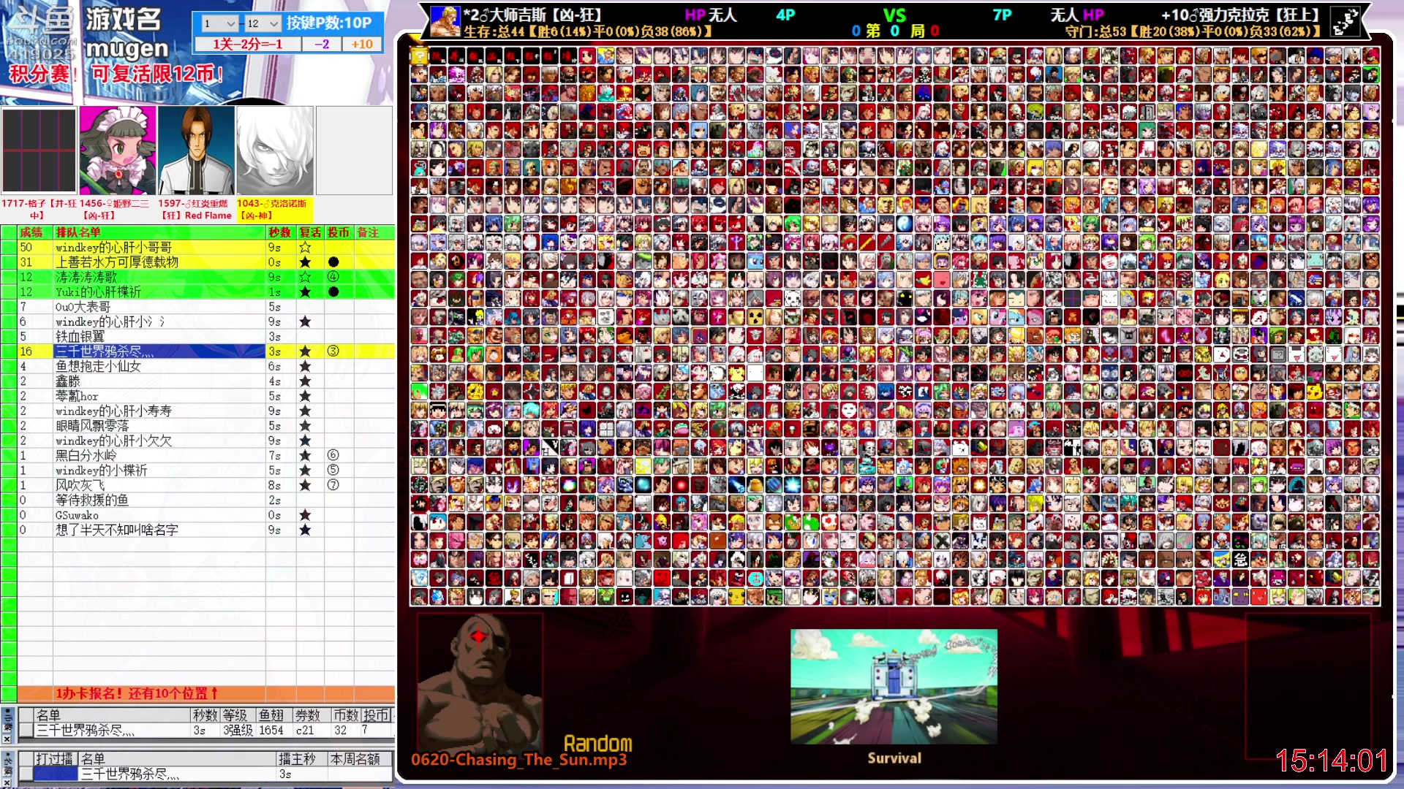The height and width of the screenshot is (789, 1404).
Task: Click the 打过擂 column header in lower panel
Action: pos(54,759)
